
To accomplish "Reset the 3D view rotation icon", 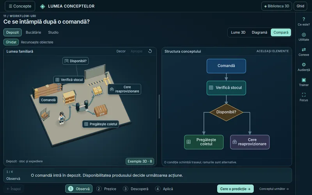I will 150,51.
